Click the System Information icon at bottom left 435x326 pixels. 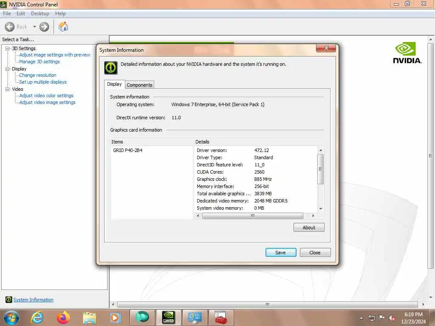click(8, 300)
